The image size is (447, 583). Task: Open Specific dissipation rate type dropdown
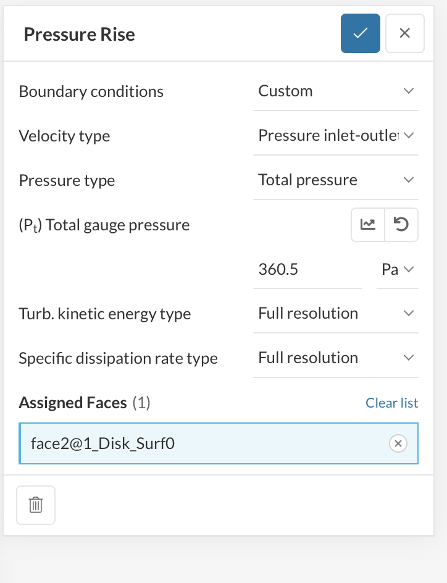(x=335, y=358)
